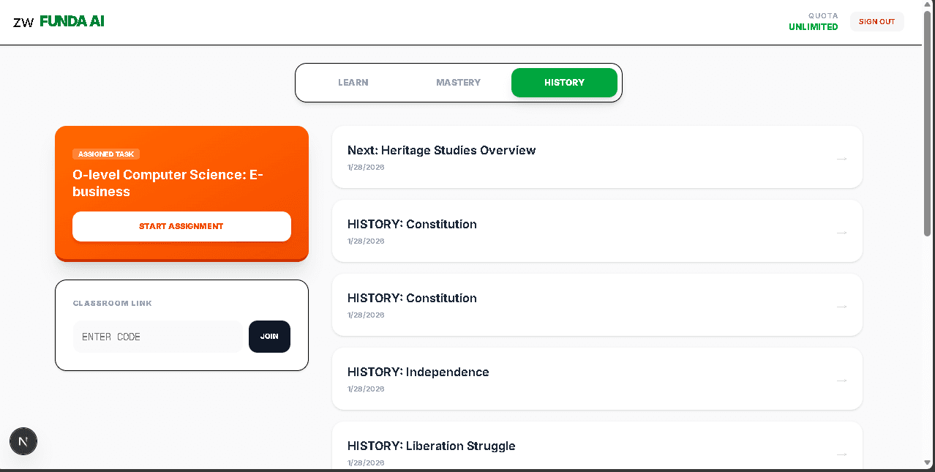
Task: Click the arrow on Heritage Studies Overview
Action: 841,158
